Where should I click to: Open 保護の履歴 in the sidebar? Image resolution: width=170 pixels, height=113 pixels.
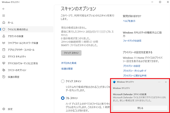(13, 77)
